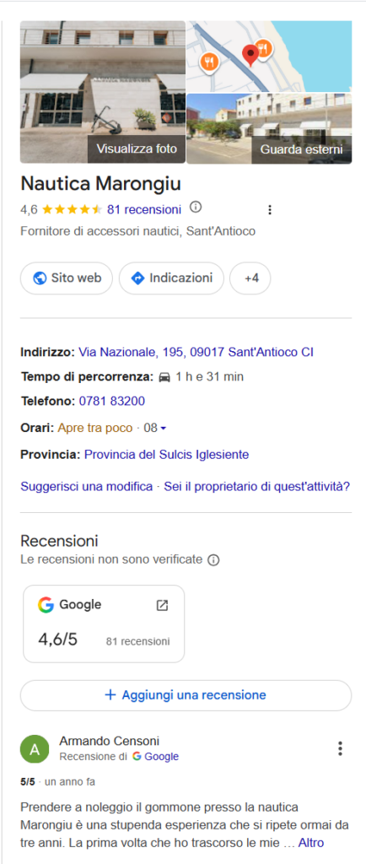Click the red map pin marker
Viewport: 366px width, 864px height.
click(x=250, y=55)
